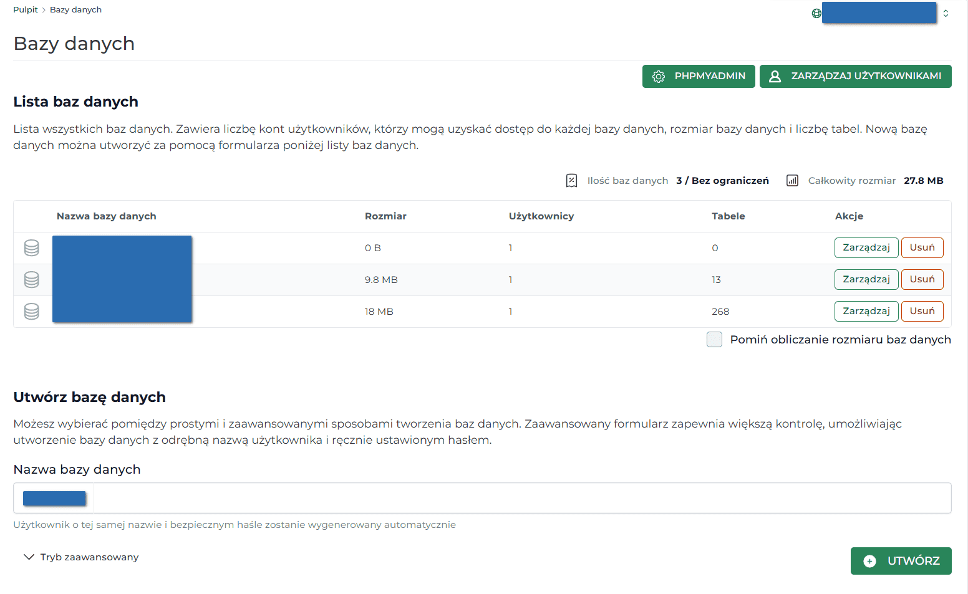Click the 3 / Bez ograniczeń database count
The width and height of the screenshot is (968, 594).
click(x=722, y=181)
